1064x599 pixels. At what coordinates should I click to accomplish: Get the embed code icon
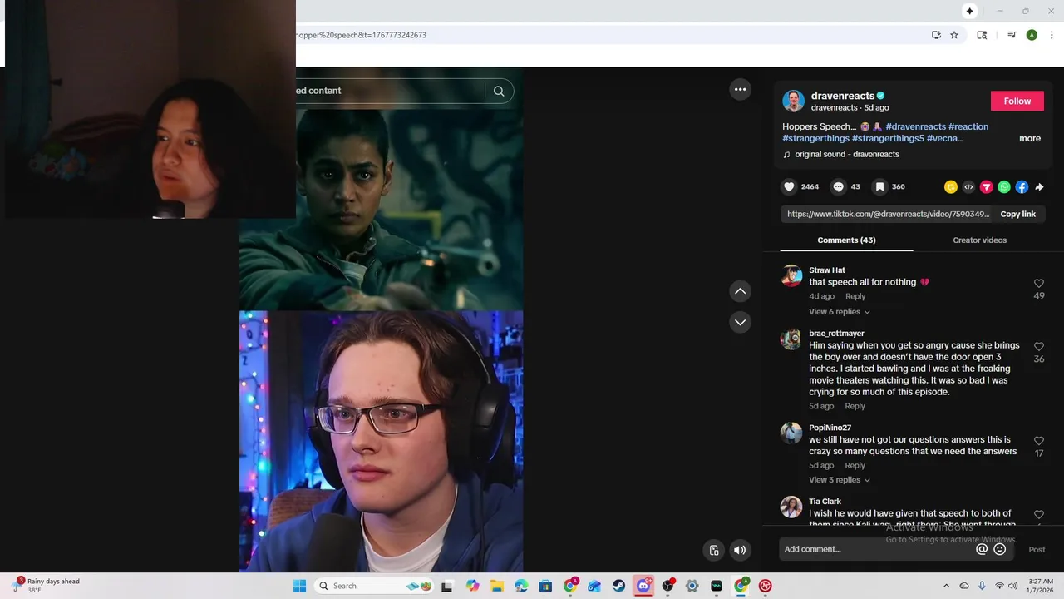click(x=968, y=187)
